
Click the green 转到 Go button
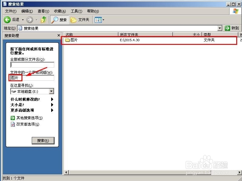[232, 28]
